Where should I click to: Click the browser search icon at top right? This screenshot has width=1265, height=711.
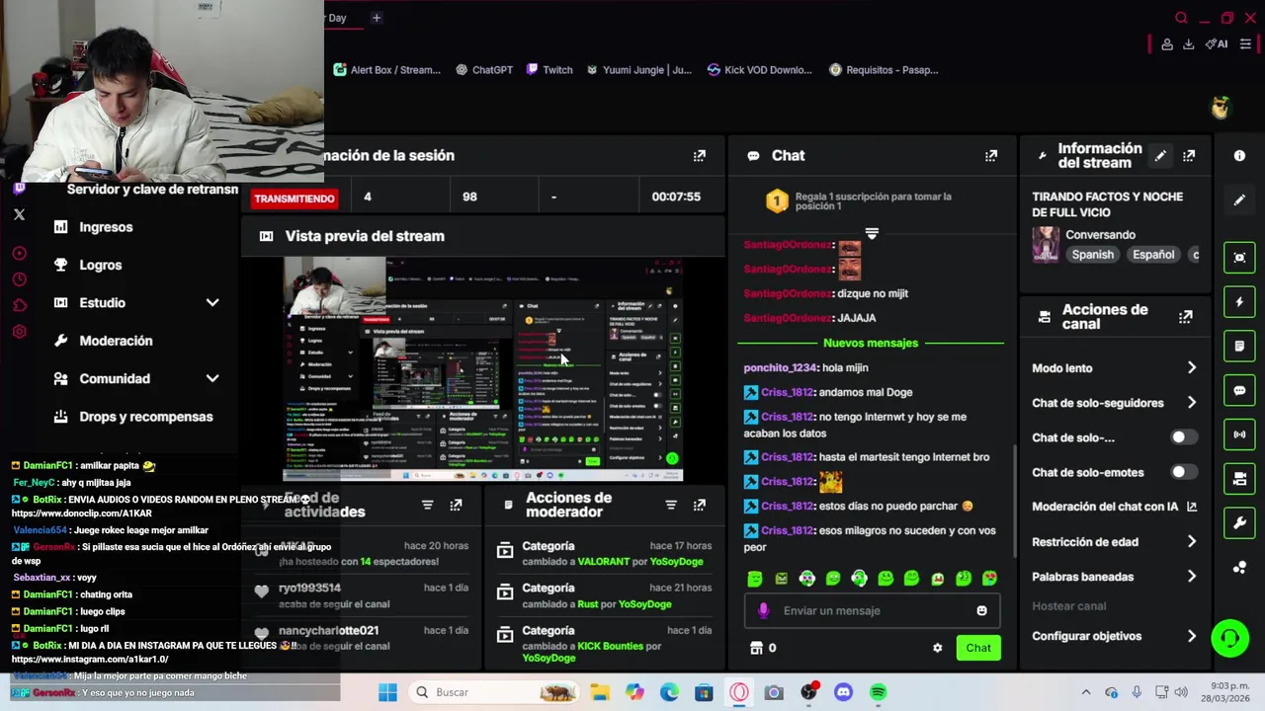point(1181,18)
